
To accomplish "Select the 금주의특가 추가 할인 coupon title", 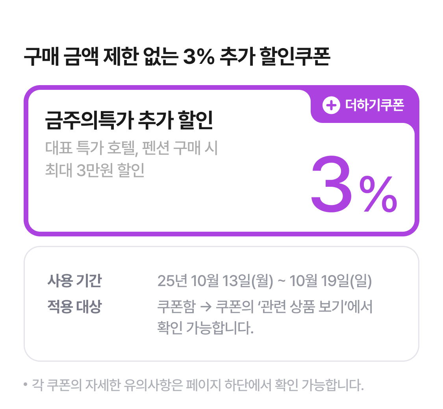I will (129, 121).
